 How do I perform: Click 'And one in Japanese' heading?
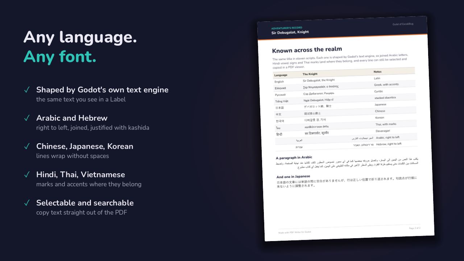click(x=293, y=177)
